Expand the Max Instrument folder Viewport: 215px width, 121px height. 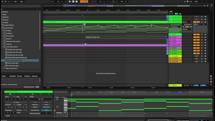(2, 68)
